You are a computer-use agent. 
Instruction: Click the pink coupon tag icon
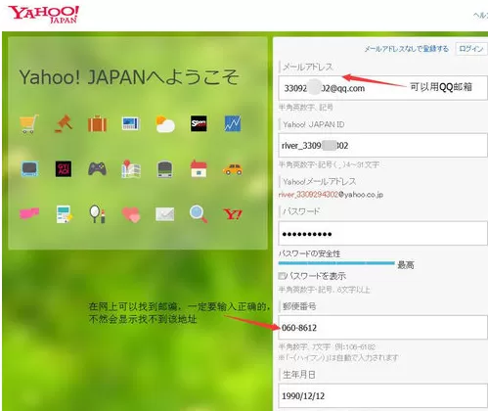point(29,213)
